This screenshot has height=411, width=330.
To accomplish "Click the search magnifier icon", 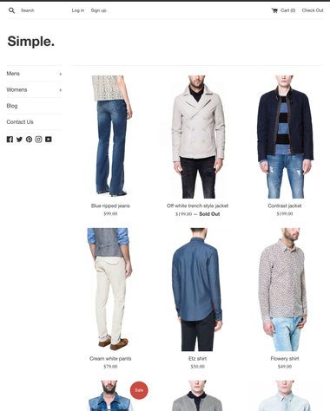I will pyautogui.click(x=11, y=10).
